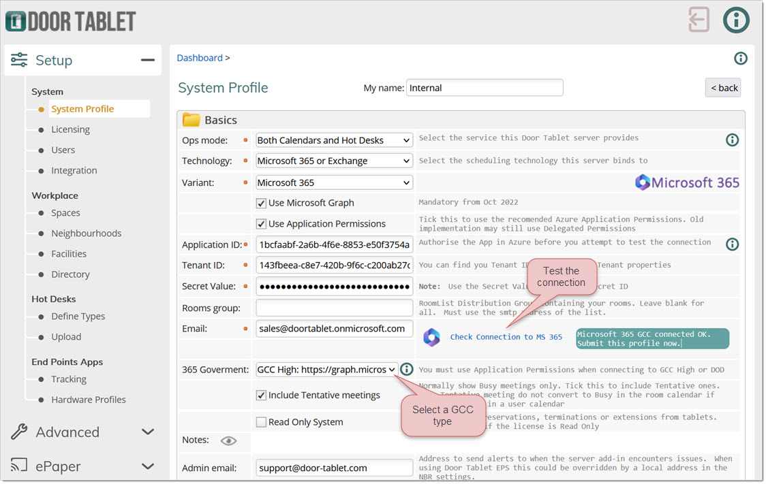Uncheck Use Microsoft Graph
Screen dimensions: 766x484
[x=262, y=203]
